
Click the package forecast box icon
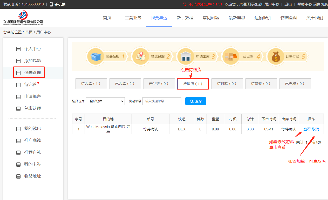pyautogui.click(x=96, y=56)
